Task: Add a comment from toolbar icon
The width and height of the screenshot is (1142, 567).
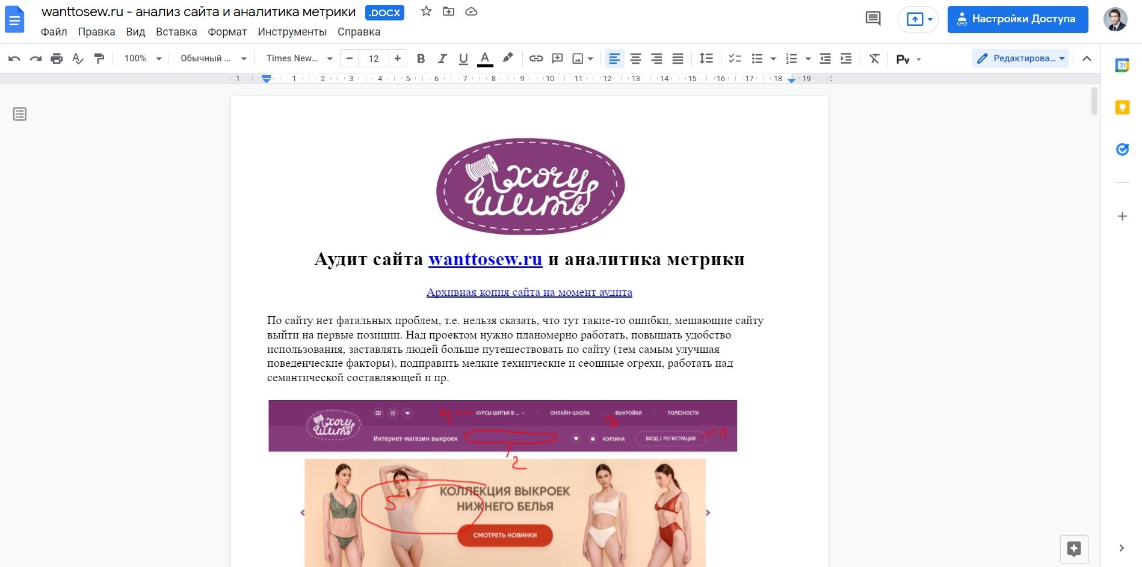Action: click(x=557, y=58)
